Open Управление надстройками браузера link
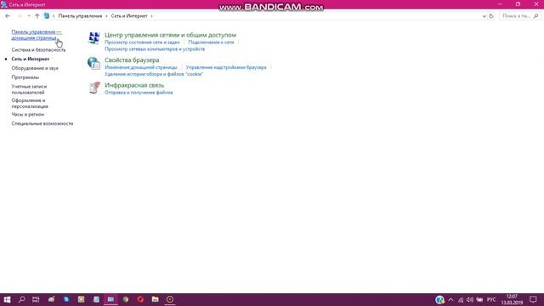This screenshot has height=306, width=544. [226, 67]
